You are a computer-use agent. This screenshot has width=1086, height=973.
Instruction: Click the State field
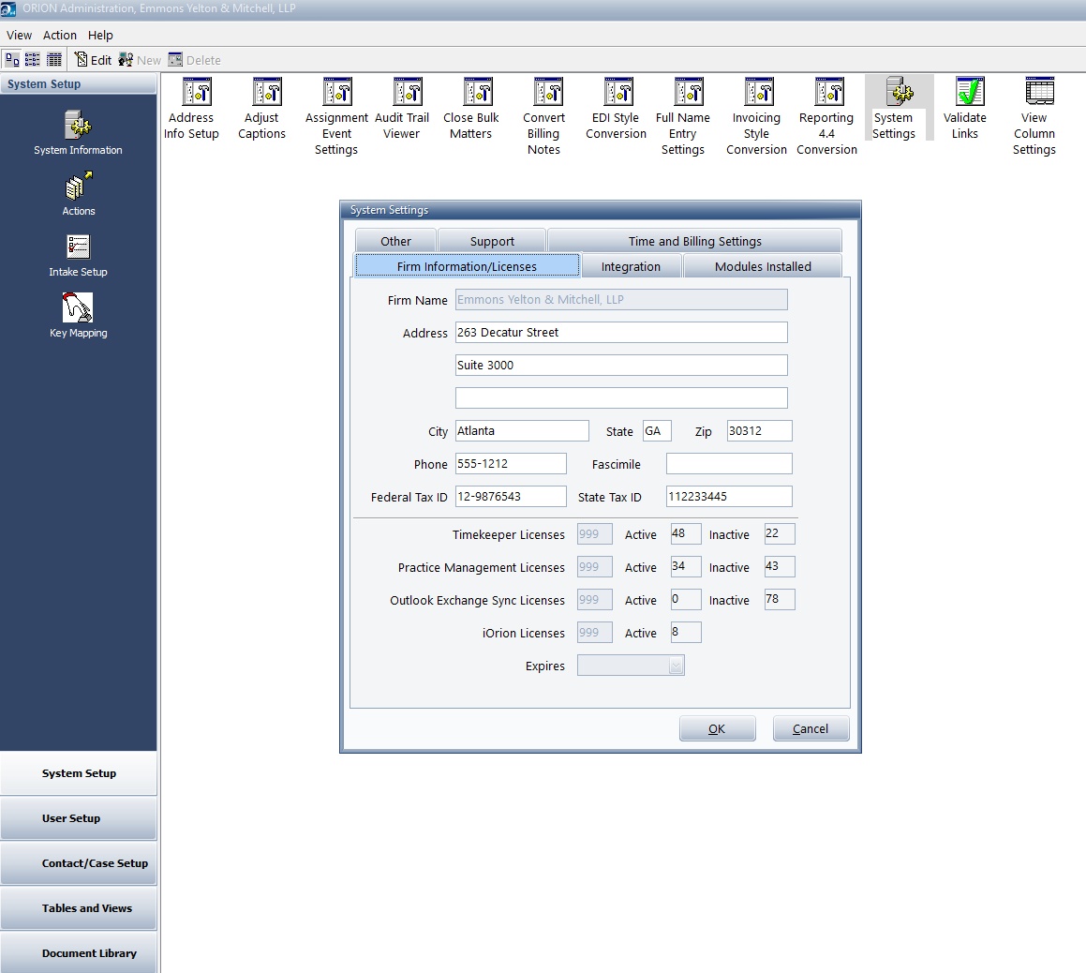click(657, 431)
